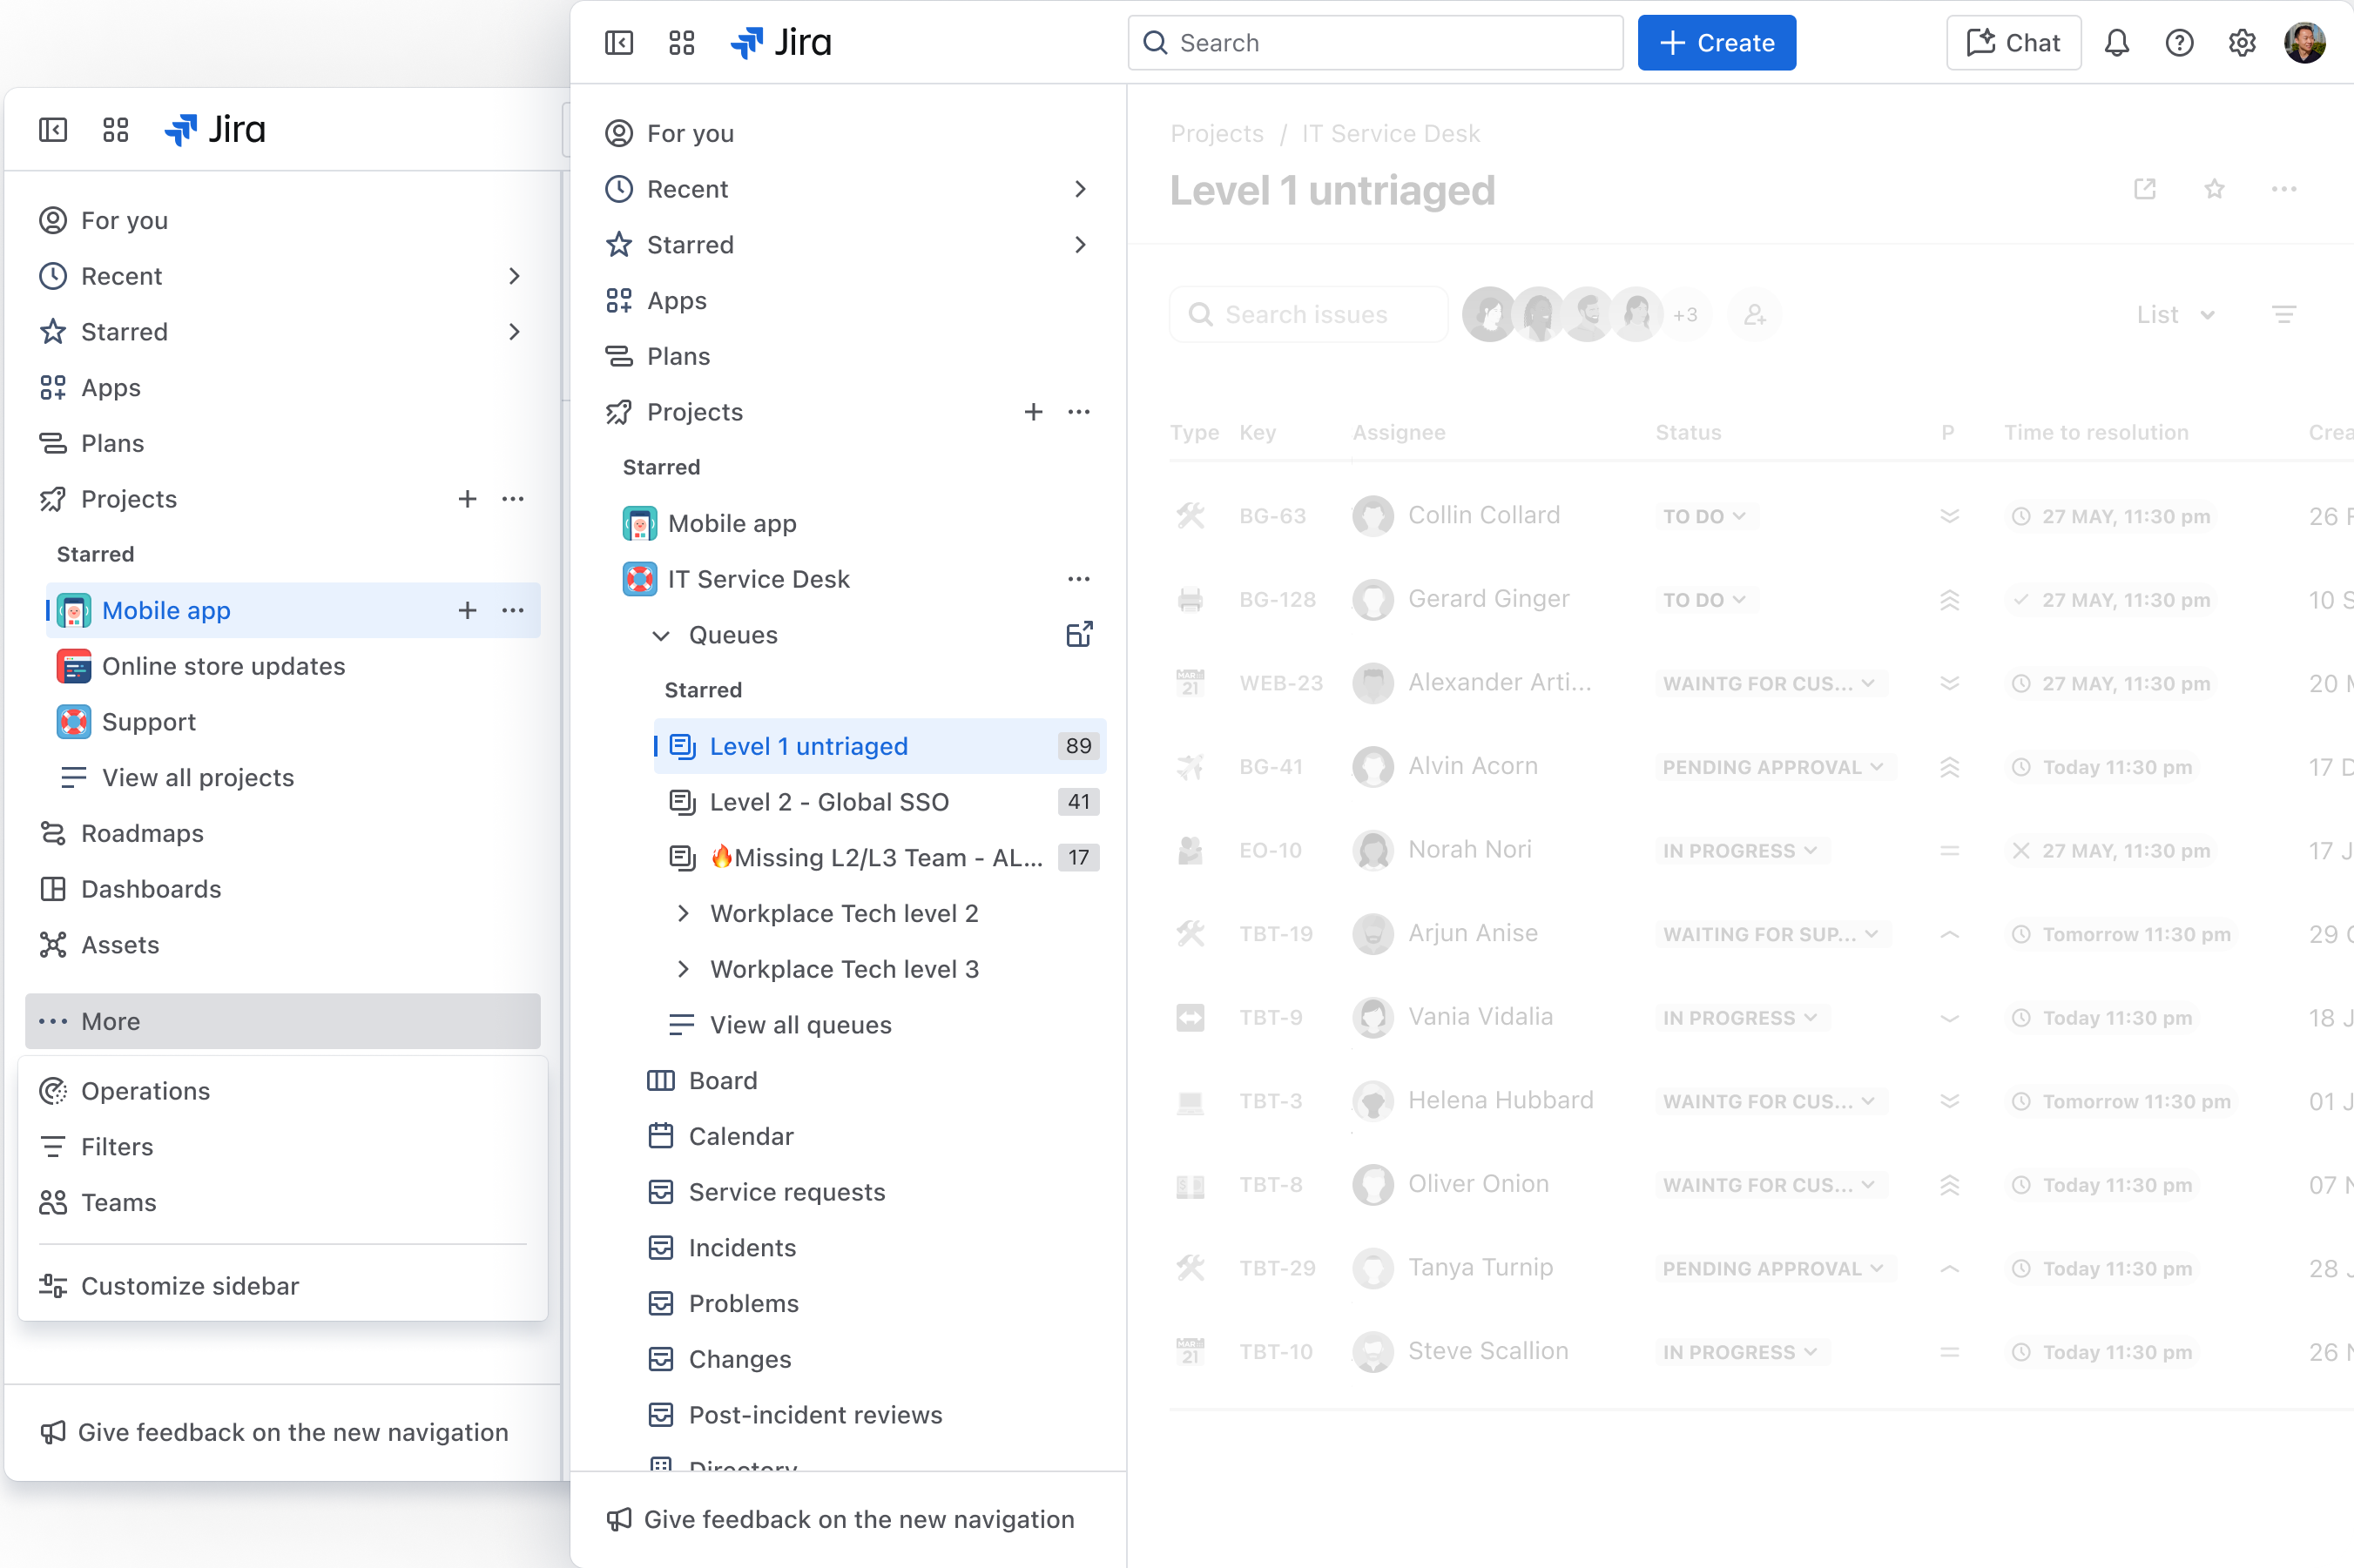Open Level 1 untriaged more actions
Screen dimensions: 2354x1568
pos(2284,189)
